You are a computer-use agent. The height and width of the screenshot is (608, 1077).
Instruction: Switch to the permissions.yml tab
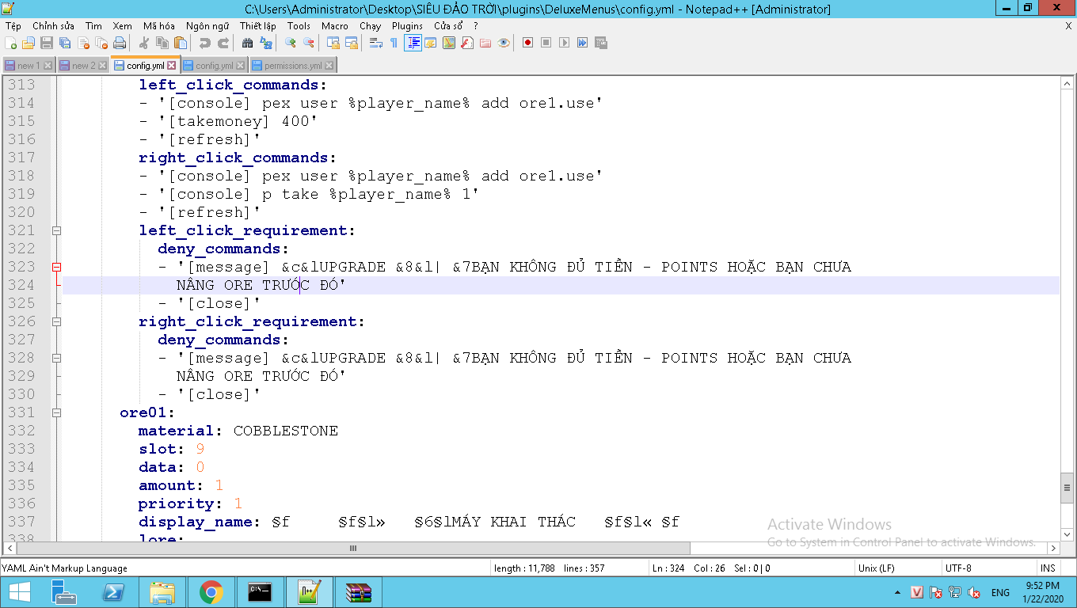(x=292, y=66)
